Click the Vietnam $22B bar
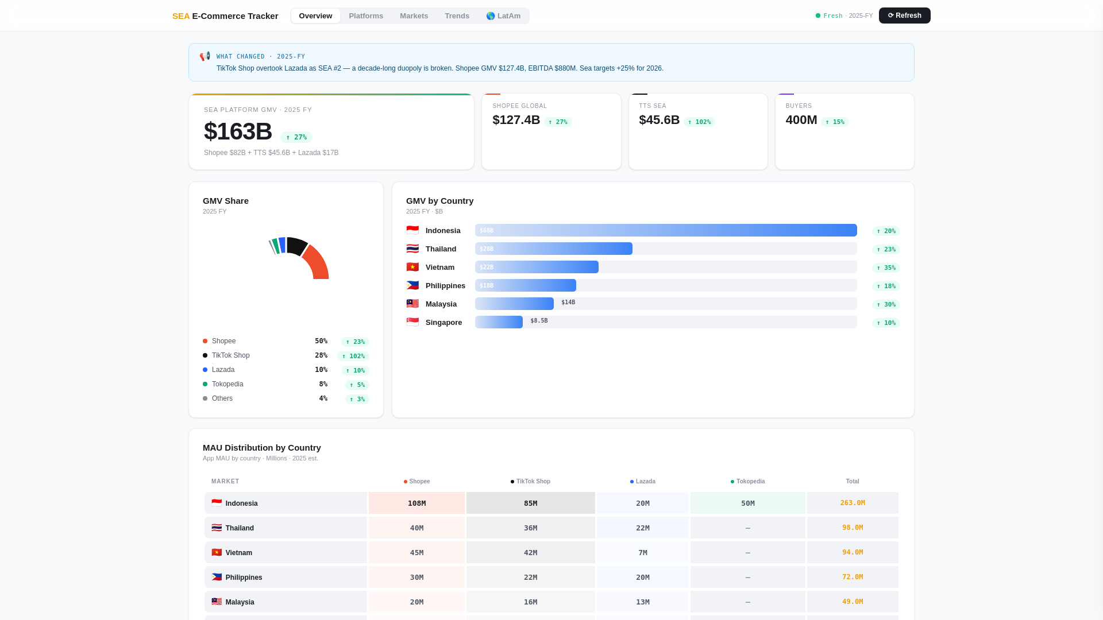 click(537, 267)
